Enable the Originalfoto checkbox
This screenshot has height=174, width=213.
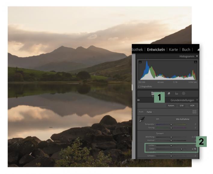pos(139,86)
